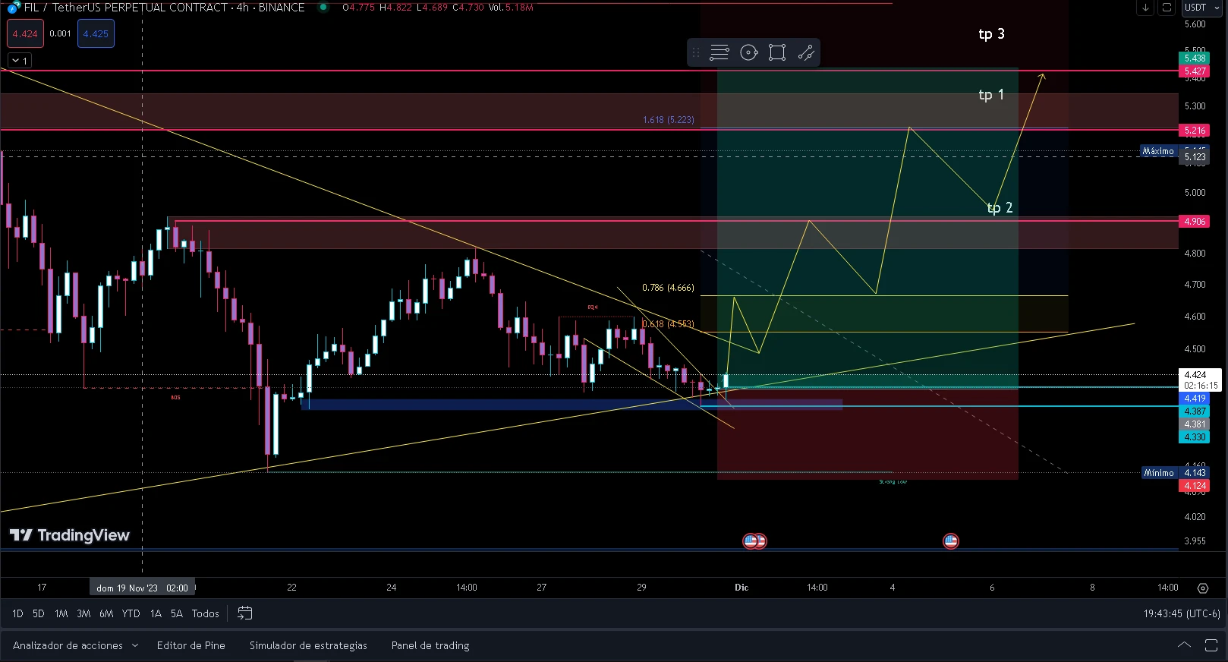Collapse the indicator legend chevron

pyautogui.click(x=19, y=61)
